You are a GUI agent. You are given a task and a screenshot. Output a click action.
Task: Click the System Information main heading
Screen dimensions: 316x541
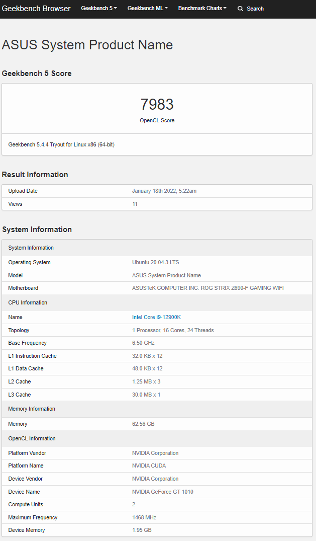point(37,229)
